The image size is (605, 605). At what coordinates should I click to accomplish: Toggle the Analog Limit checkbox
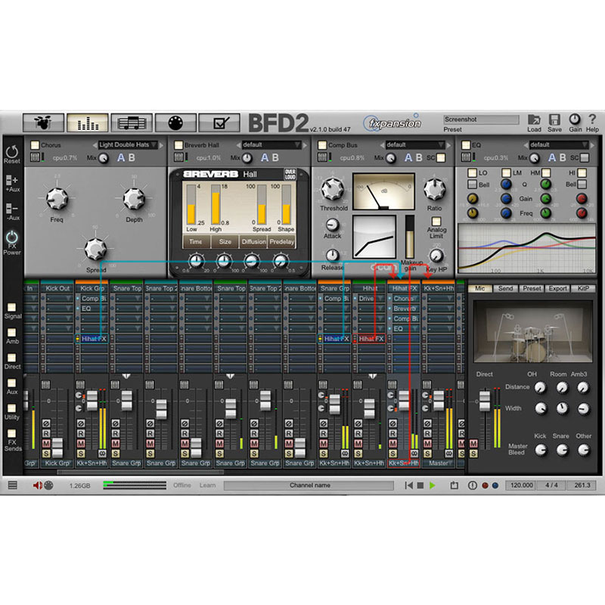(436, 220)
